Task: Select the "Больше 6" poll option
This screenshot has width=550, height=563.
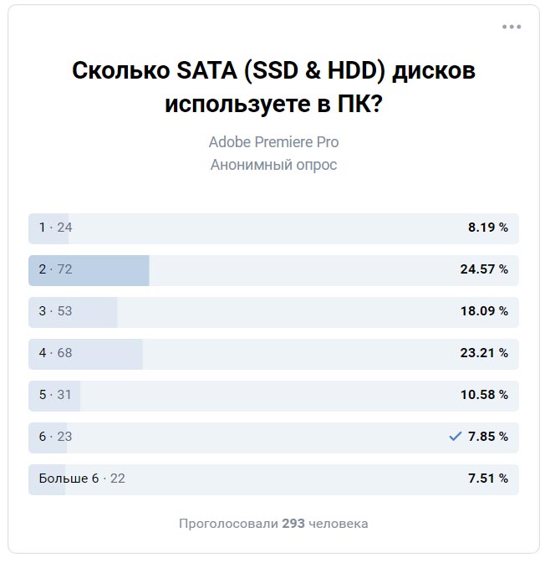Action: [x=273, y=479]
